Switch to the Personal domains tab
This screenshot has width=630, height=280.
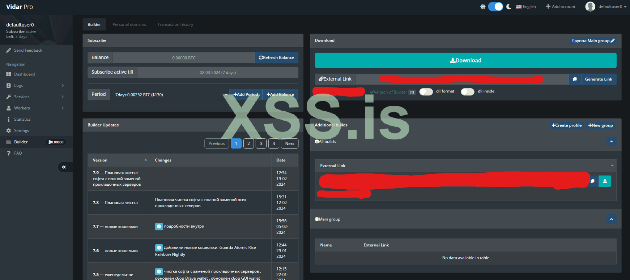coord(129,25)
